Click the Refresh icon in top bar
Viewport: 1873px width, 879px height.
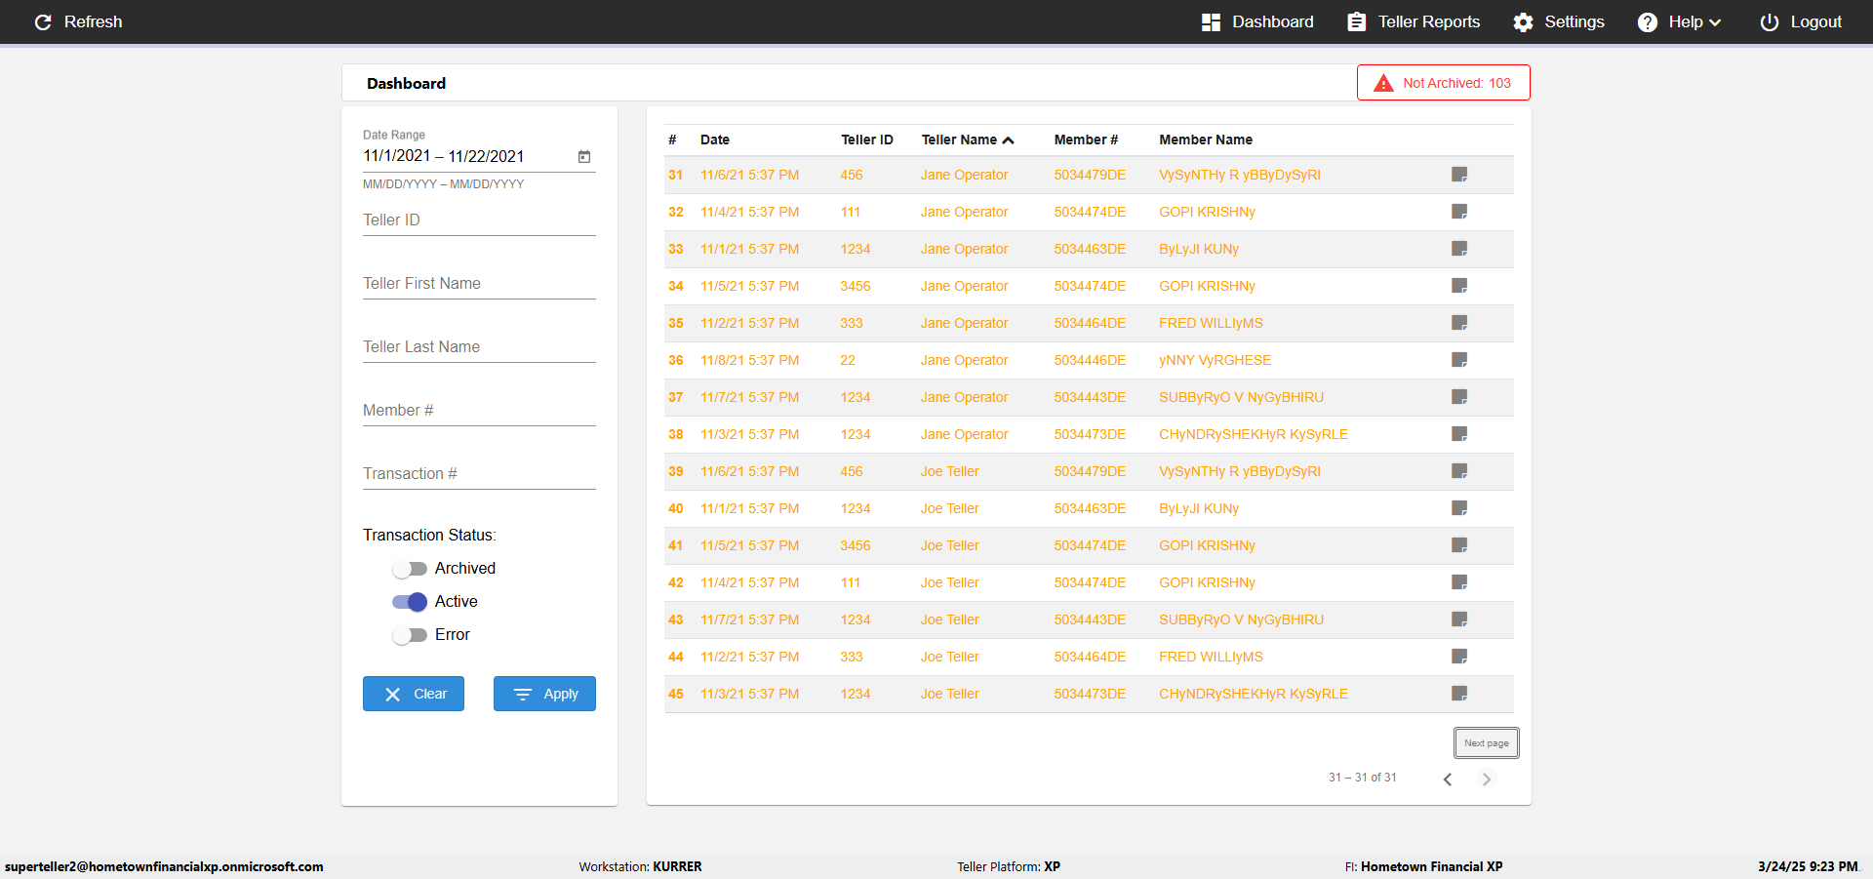coord(43,21)
